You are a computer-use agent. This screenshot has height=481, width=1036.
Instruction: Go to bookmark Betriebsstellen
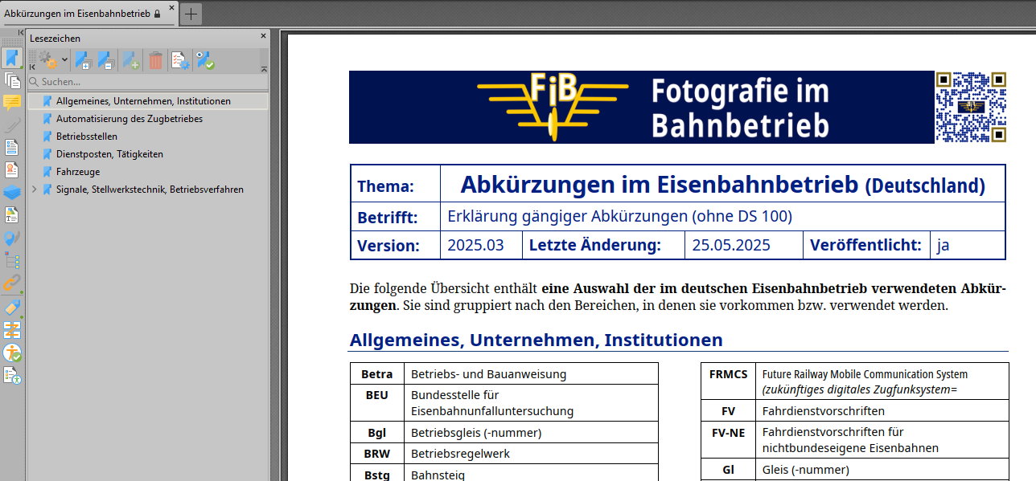[x=87, y=137]
